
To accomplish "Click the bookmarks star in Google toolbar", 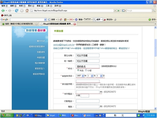I will click(x=76, y=20).
